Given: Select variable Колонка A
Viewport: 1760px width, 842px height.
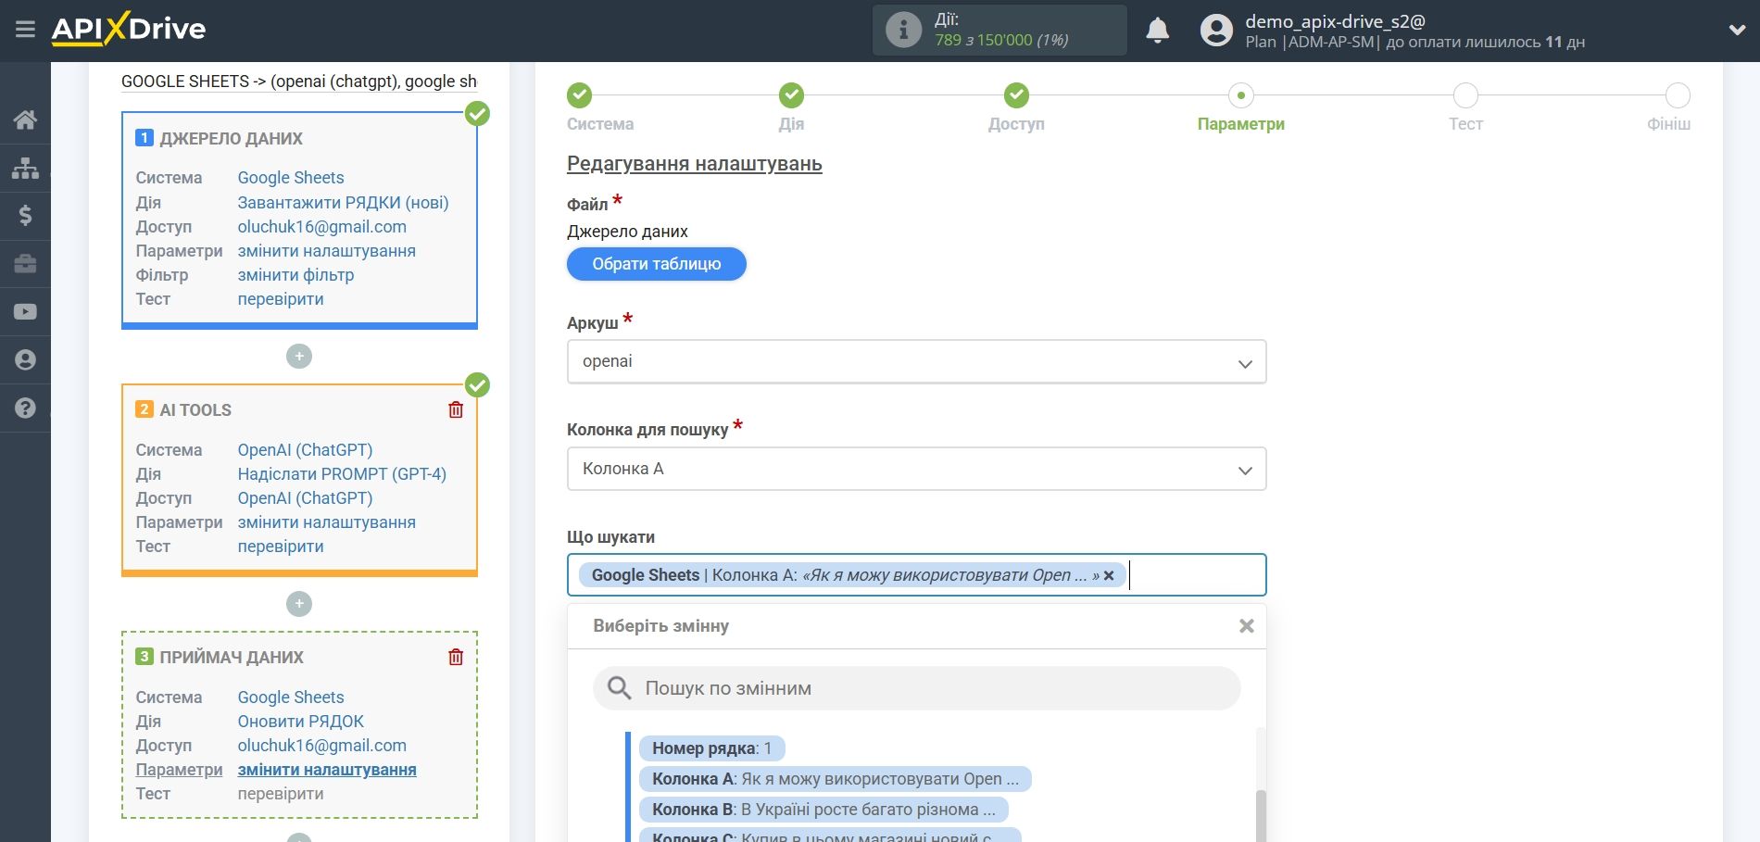Looking at the screenshot, I should pos(835,779).
